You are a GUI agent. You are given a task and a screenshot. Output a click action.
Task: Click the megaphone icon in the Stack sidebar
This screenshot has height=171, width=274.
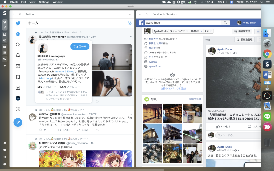coord(5,157)
